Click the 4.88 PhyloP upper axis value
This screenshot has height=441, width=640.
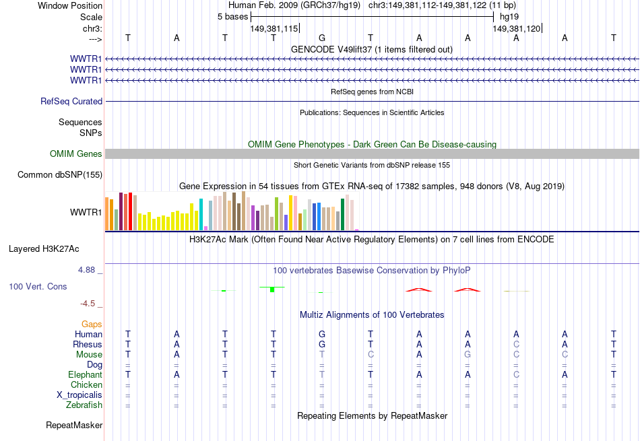pos(86,270)
